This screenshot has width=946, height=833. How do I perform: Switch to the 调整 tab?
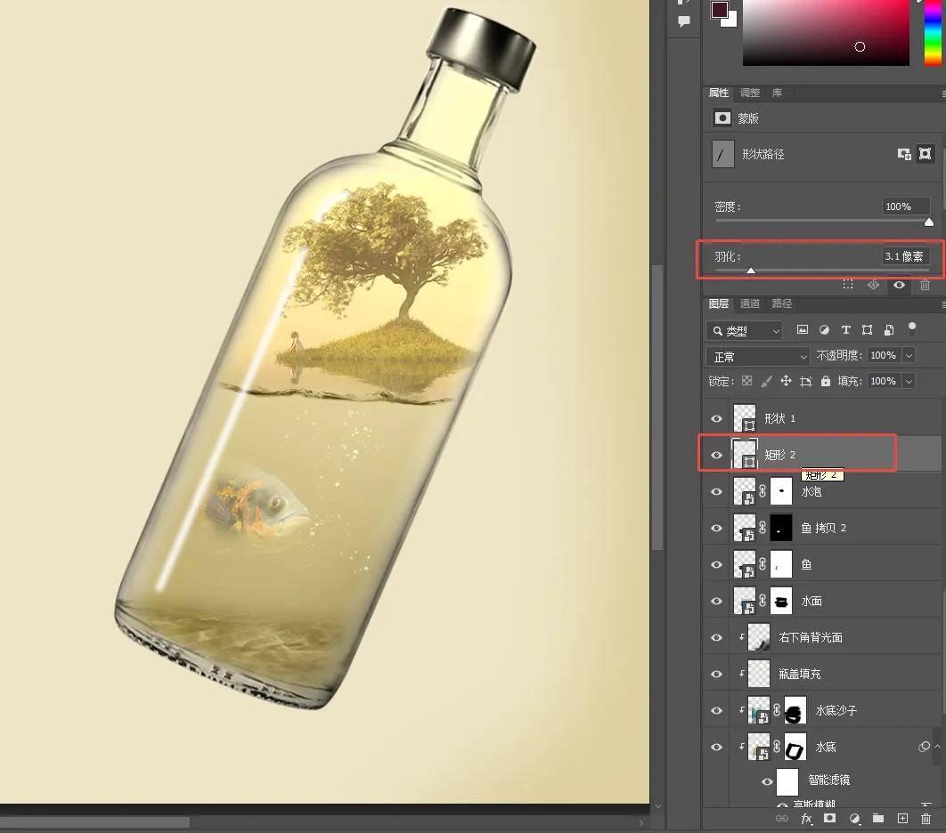[x=750, y=93]
